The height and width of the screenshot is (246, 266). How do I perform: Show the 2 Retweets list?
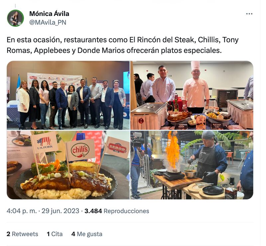click(22, 234)
